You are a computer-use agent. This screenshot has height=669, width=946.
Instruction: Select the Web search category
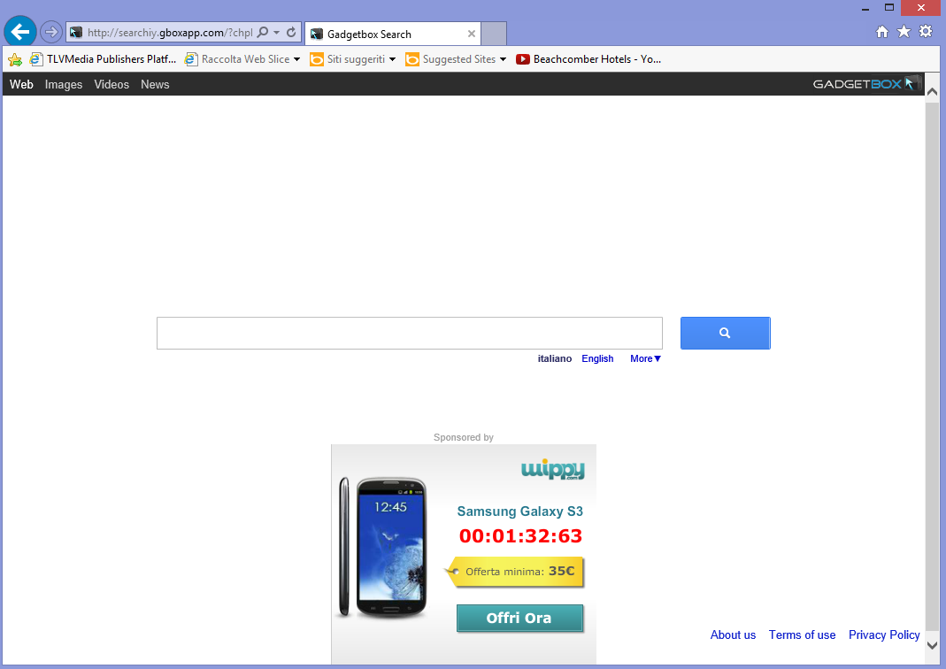(21, 84)
